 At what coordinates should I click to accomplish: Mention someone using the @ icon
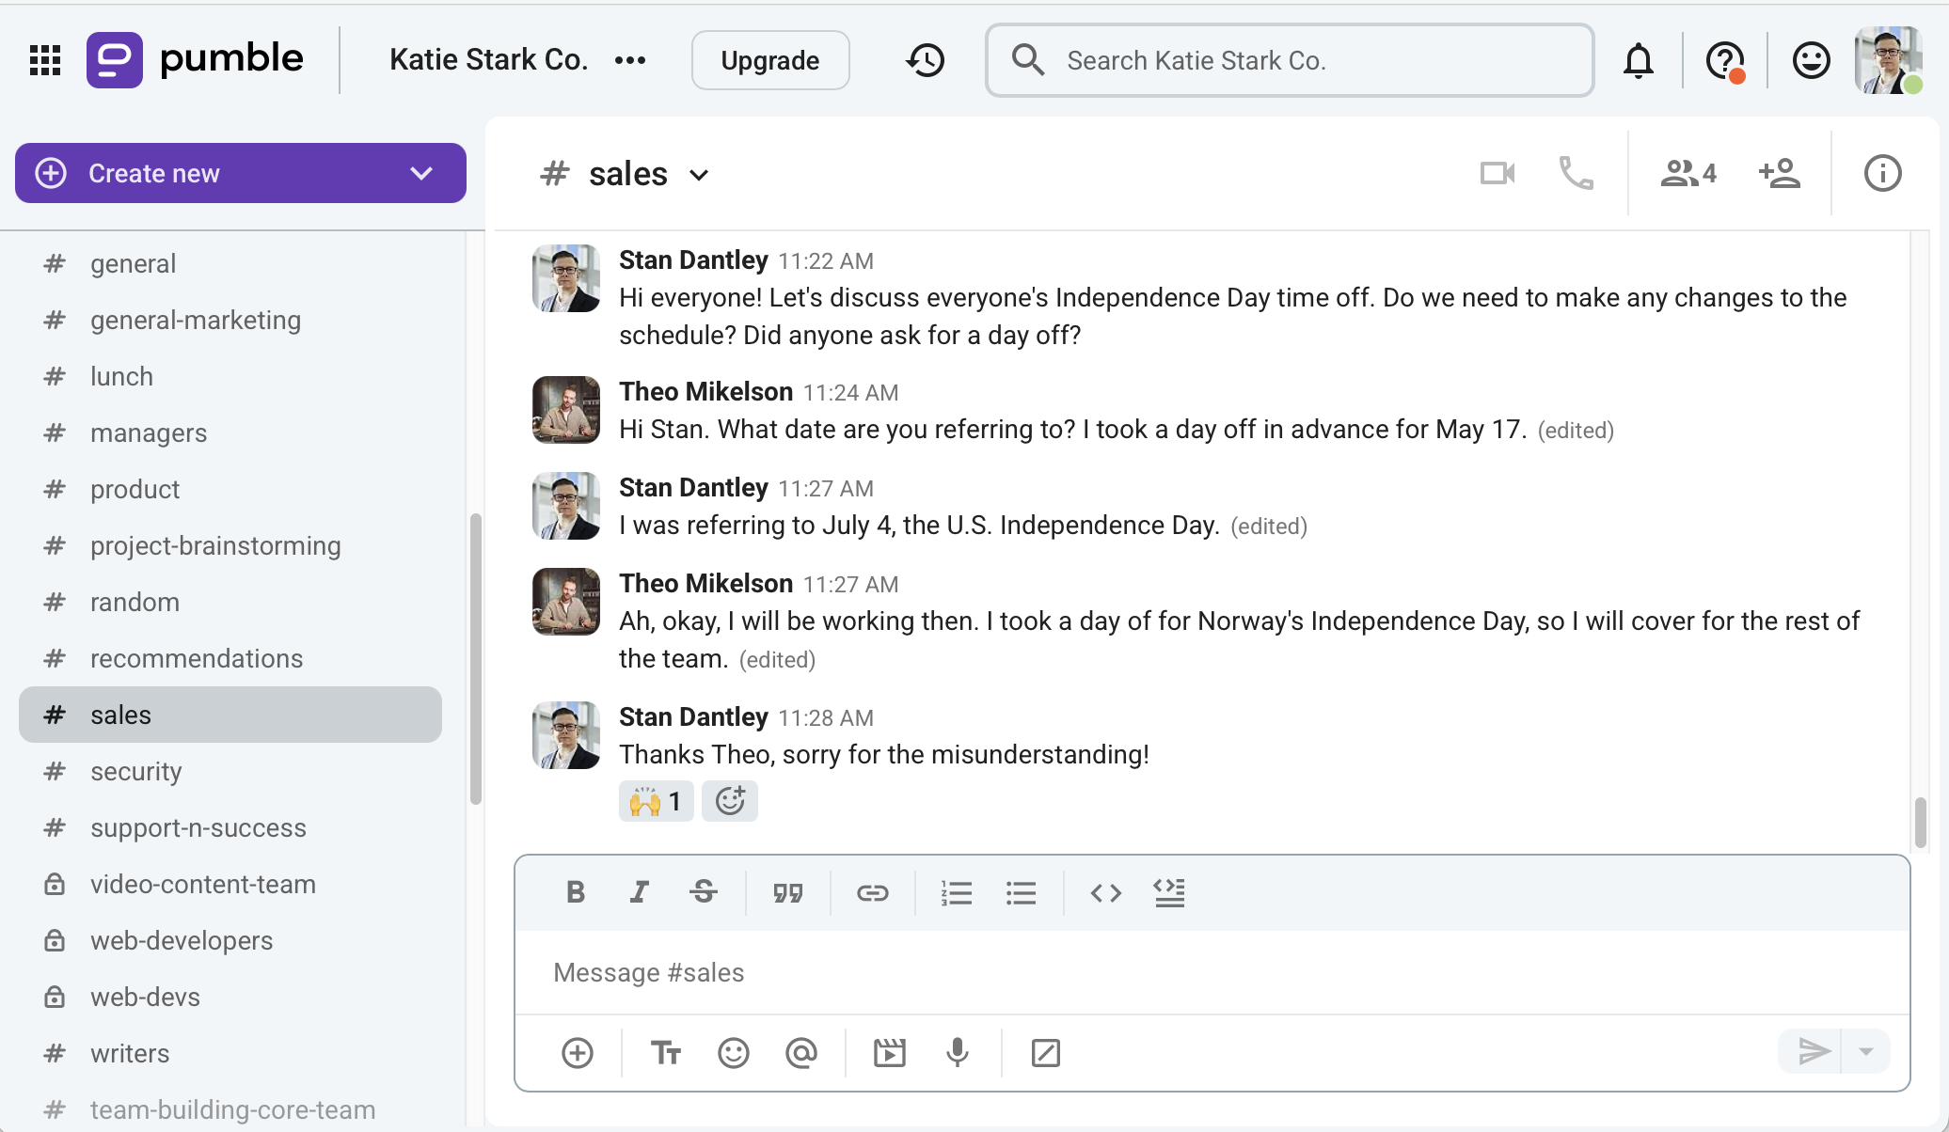pyautogui.click(x=801, y=1052)
